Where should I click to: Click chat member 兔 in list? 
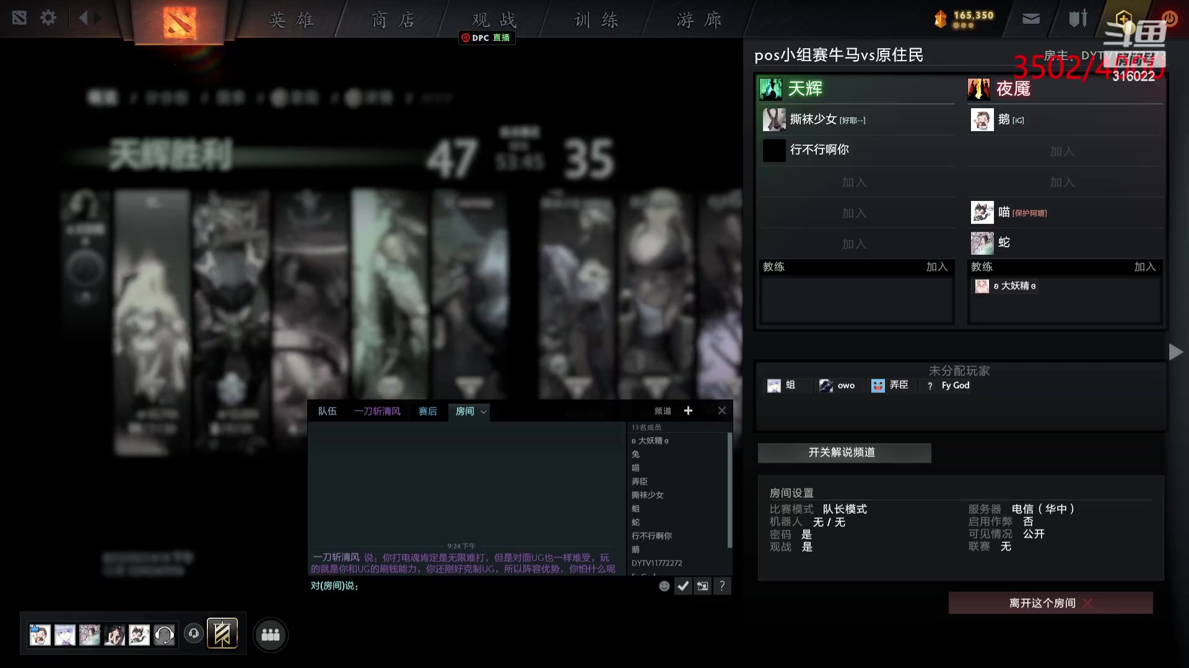click(x=635, y=454)
